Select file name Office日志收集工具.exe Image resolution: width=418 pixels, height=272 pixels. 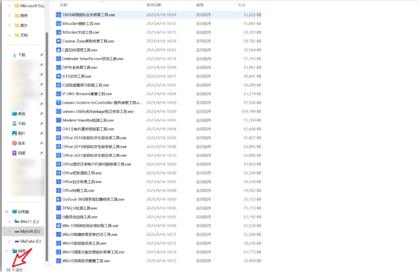(82, 181)
